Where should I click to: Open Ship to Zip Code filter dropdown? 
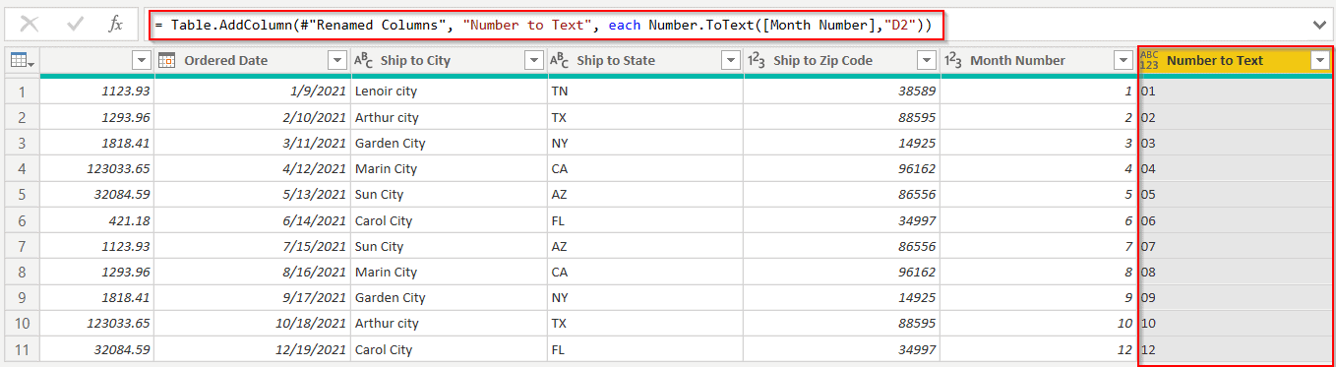coord(927,60)
